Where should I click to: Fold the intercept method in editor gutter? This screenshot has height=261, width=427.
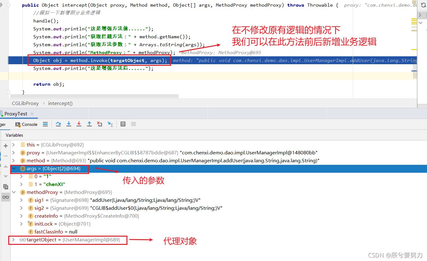pos(8,5)
